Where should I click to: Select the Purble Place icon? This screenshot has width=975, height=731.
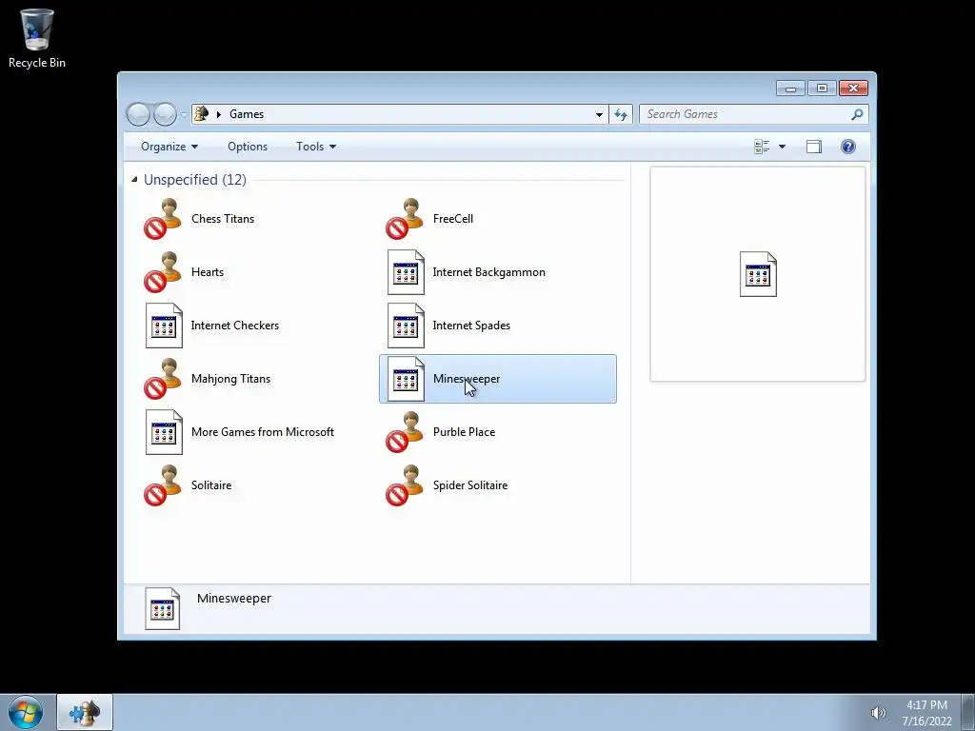[405, 432]
